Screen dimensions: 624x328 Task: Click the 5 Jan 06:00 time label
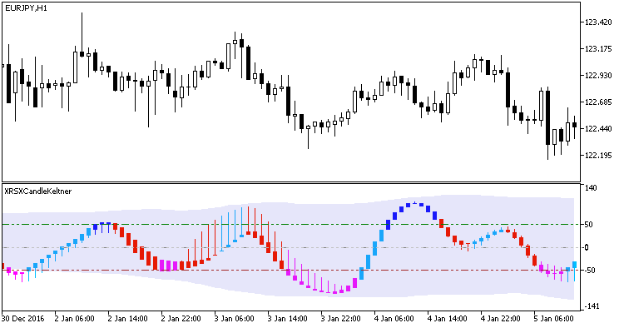point(553,319)
